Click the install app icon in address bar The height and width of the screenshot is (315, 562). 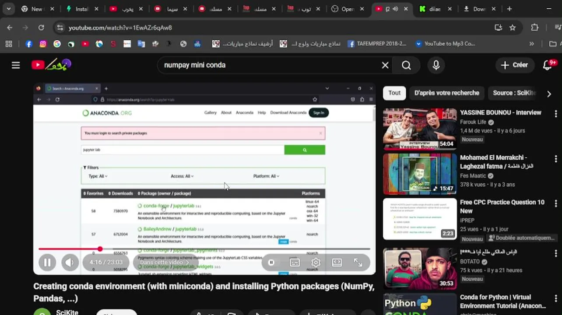pyautogui.click(x=498, y=28)
